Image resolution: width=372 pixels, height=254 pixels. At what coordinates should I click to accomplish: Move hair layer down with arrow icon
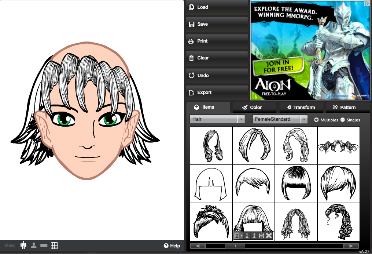pos(254,236)
